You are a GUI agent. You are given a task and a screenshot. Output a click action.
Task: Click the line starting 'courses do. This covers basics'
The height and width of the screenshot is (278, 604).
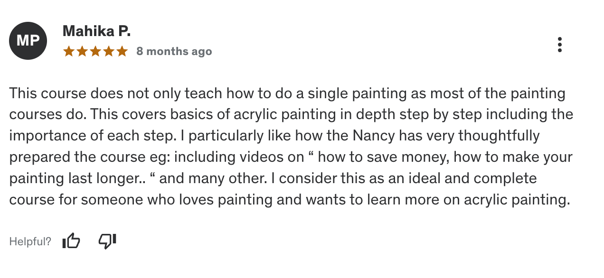point(291,114)
